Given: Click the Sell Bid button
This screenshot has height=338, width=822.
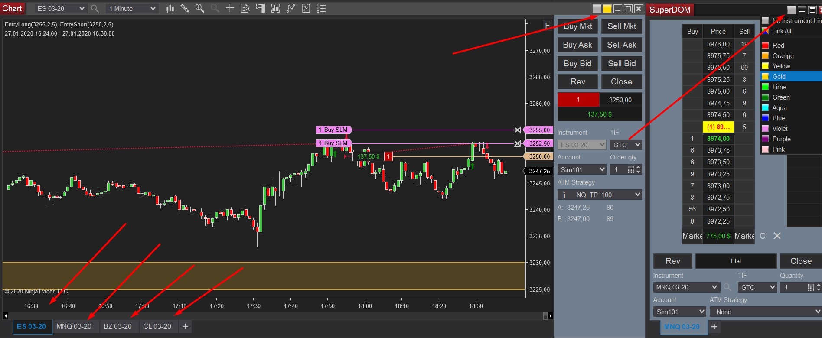Looking at the screenshot, I should click(x=622, y=63).
